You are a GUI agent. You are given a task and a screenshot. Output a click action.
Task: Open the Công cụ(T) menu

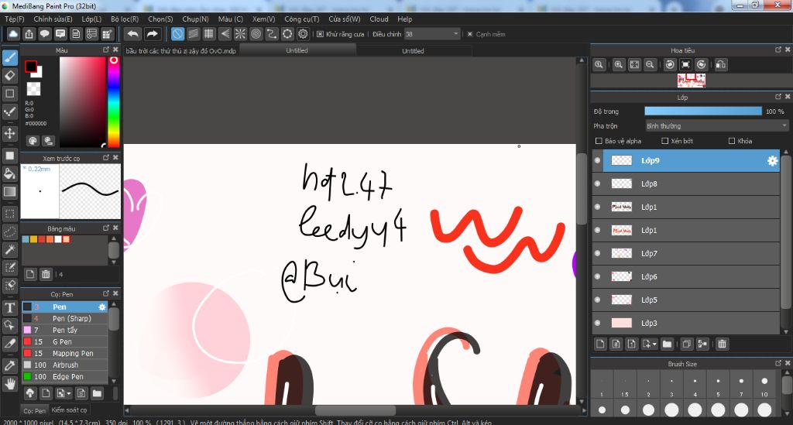(301, 19)
